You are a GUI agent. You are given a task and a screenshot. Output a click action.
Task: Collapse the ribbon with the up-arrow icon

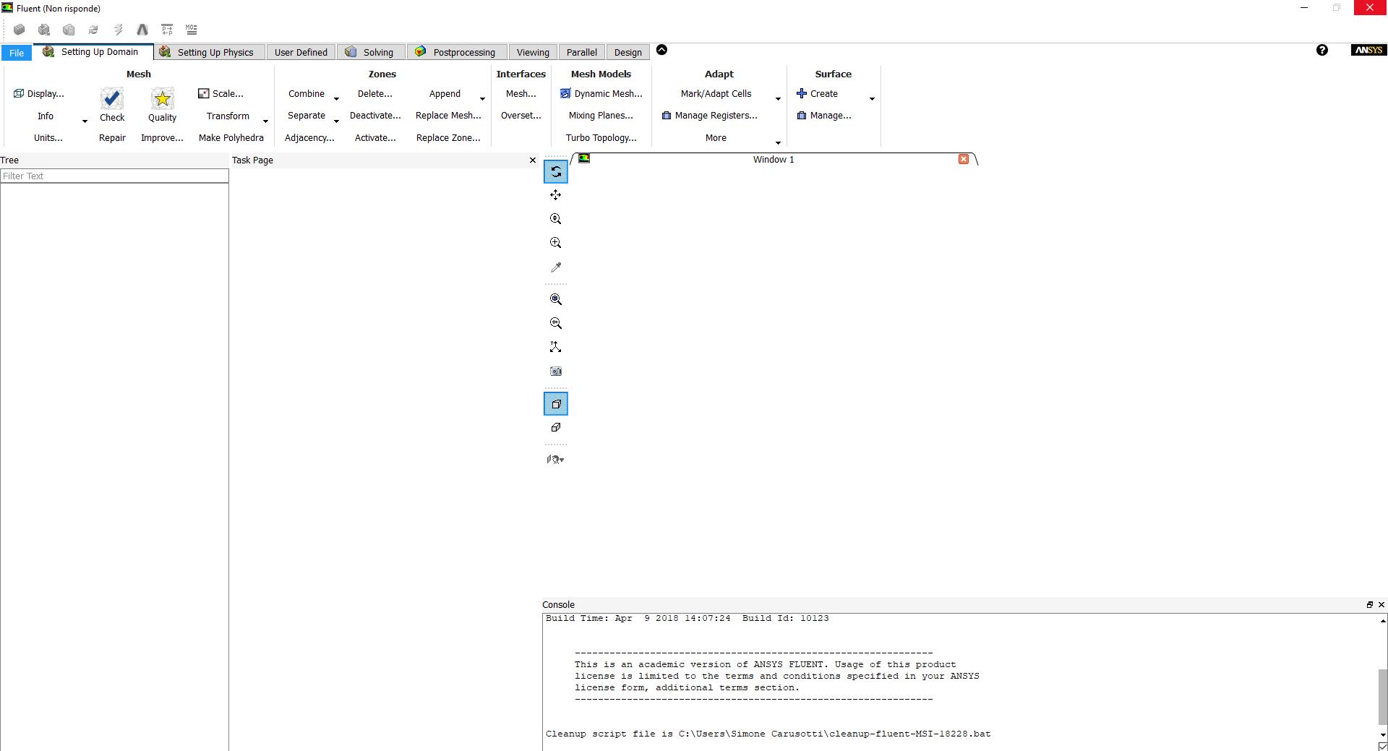661,50
